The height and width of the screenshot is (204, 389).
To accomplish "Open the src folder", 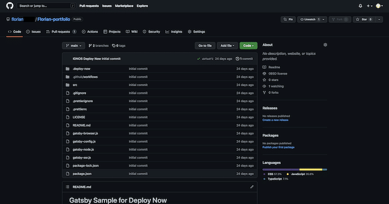I will 75,85.
